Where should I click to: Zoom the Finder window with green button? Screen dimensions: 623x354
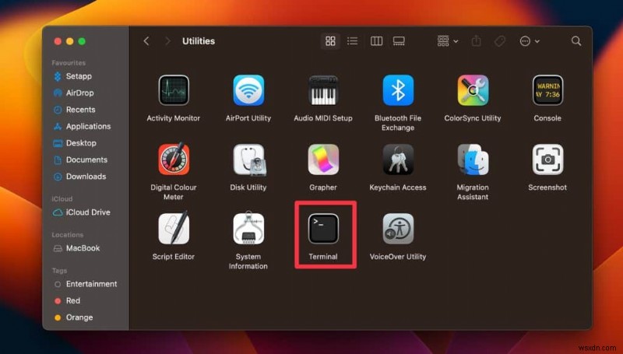[x=82, y=41]
